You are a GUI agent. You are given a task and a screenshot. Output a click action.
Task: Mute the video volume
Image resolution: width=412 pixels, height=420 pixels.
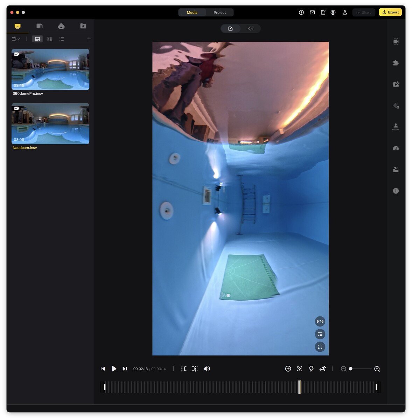pyautogui.click(x=207, y=369)
